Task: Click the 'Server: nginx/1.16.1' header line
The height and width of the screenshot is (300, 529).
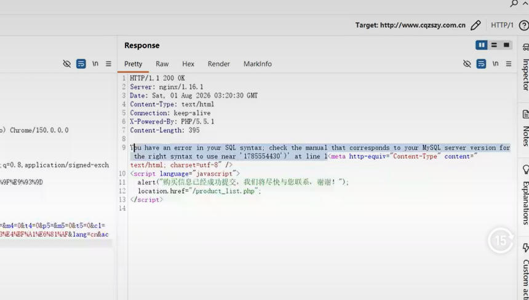Action: click(167, 87)
